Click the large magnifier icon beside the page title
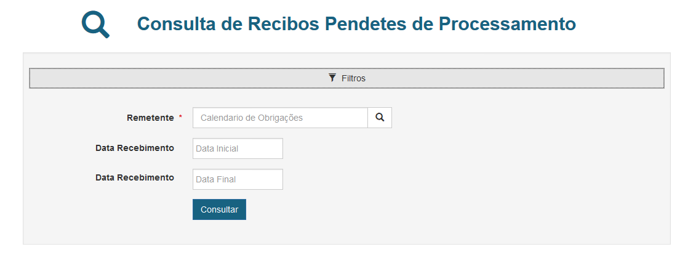The image size is (693, 260). pyautogui.click(x=95, y=25)
